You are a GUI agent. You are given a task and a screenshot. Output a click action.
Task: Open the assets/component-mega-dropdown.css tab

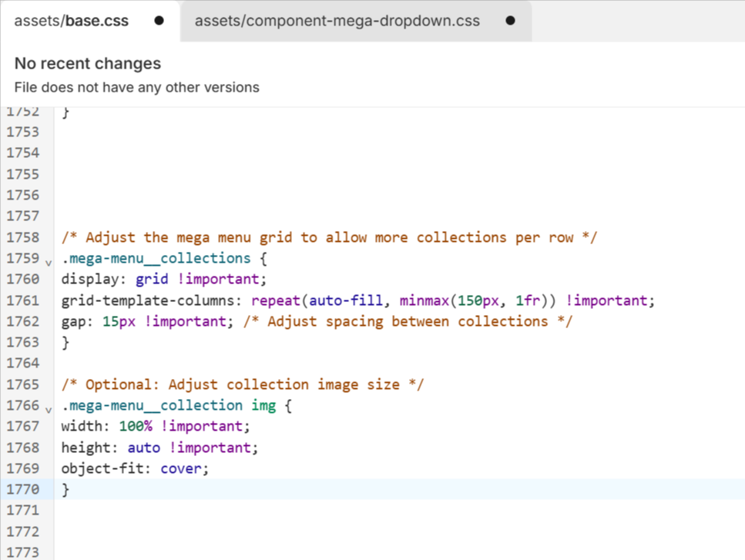[x=337, y=21]
